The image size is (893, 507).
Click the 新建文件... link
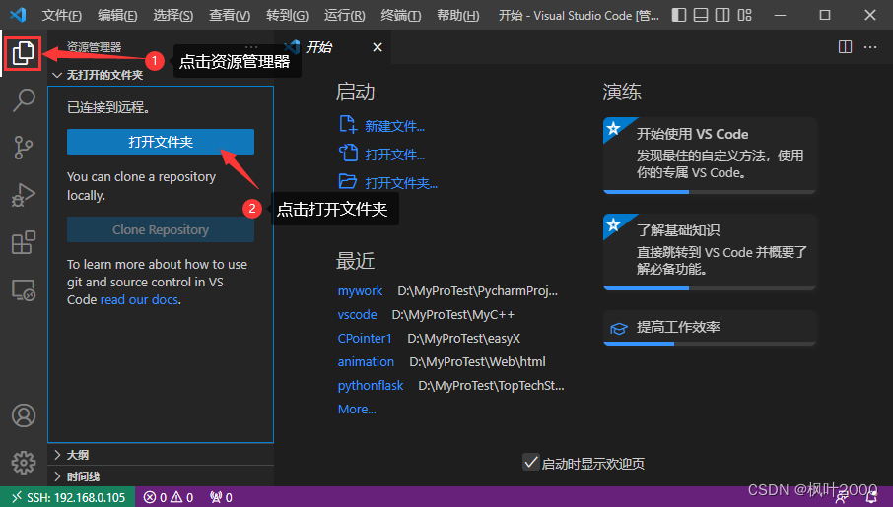click(394, 126)
